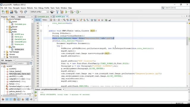Re-run with the top green arrow in Output
Screen dimensions: 190x107
pos(36,92)
